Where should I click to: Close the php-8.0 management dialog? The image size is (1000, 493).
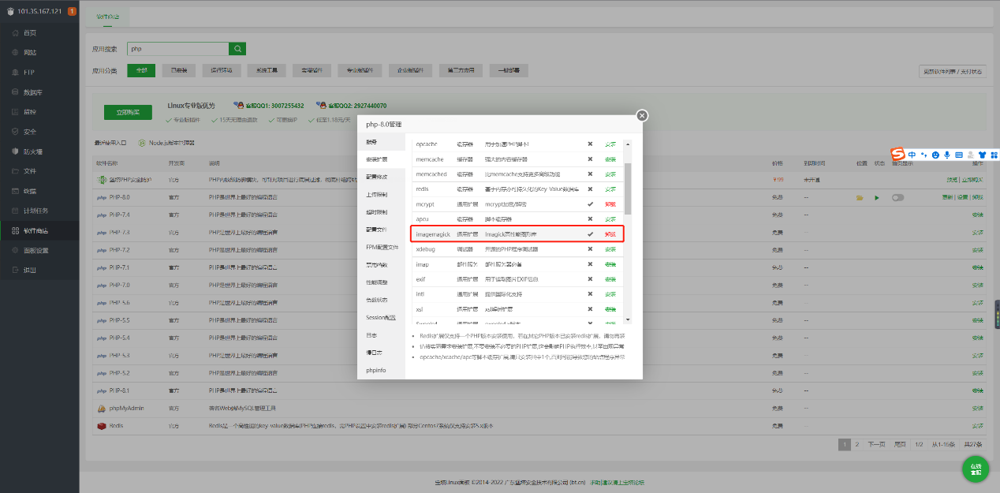point(642,115)
